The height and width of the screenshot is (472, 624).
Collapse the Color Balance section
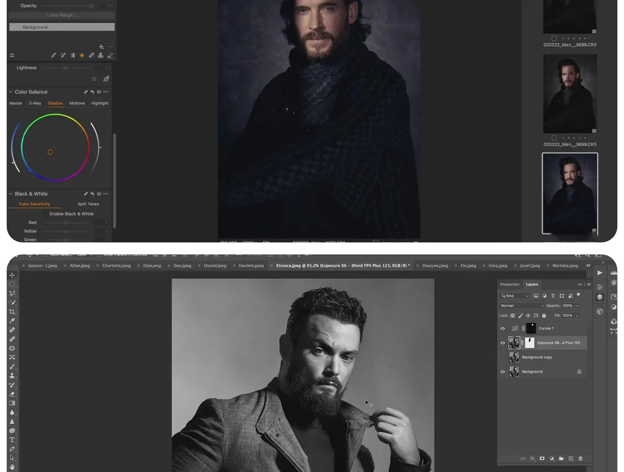[11, 92]
